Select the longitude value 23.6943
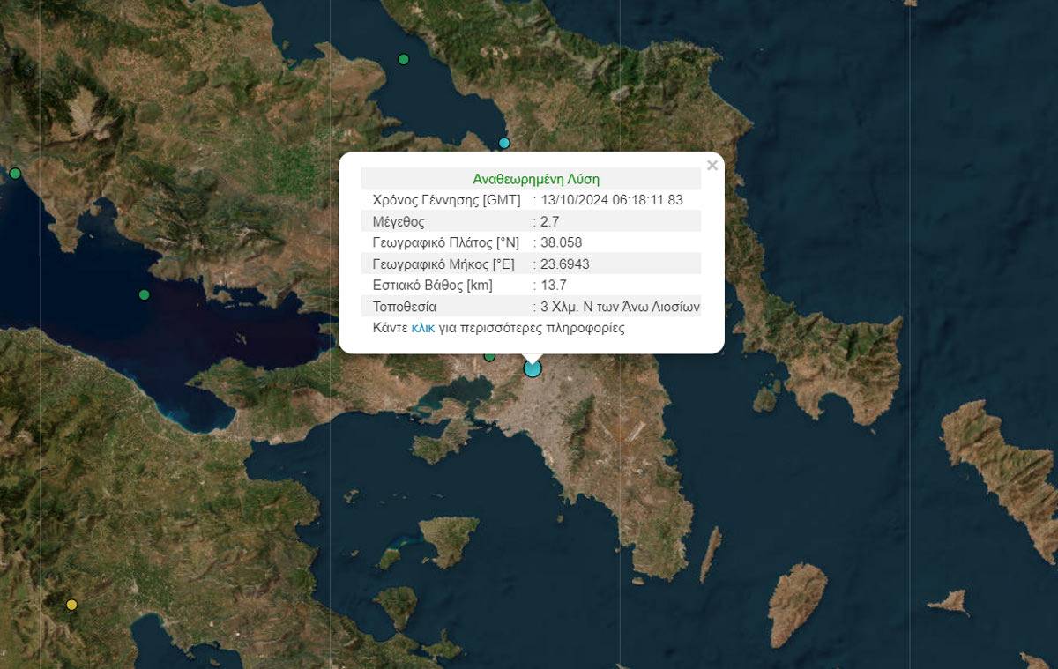The image size is (1058, 669). pos(565,264)
